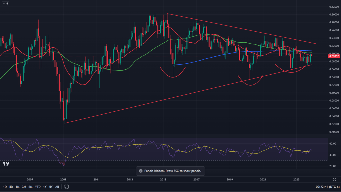This screenshot has height=192, width=341.
Task: Set the date range to 1D
Action: click(4, 187)
